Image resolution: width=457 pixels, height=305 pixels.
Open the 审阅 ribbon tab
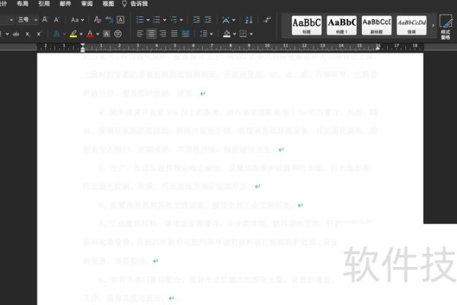pyautogui.click(x=87, y=4)
